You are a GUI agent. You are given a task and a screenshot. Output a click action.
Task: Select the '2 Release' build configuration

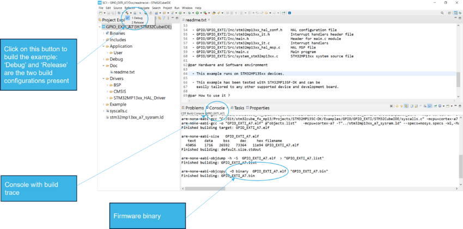click(138, 22)
